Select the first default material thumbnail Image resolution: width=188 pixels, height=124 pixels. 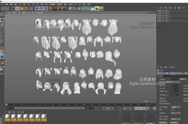[x=8, y=117]
